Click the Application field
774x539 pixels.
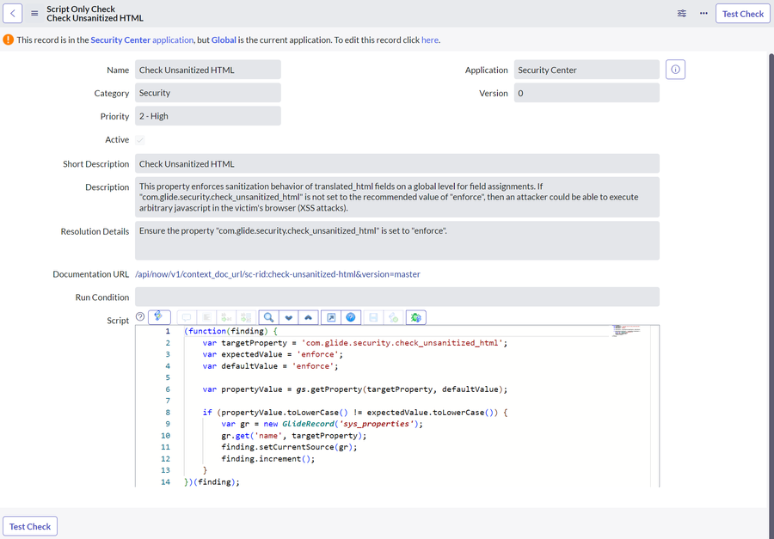pyautogui.click(x=587, y=70)
